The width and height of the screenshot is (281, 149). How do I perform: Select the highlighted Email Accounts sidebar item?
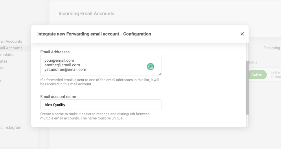point(12,48)
